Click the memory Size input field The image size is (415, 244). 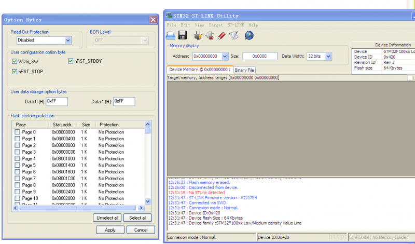click(260, 56)
